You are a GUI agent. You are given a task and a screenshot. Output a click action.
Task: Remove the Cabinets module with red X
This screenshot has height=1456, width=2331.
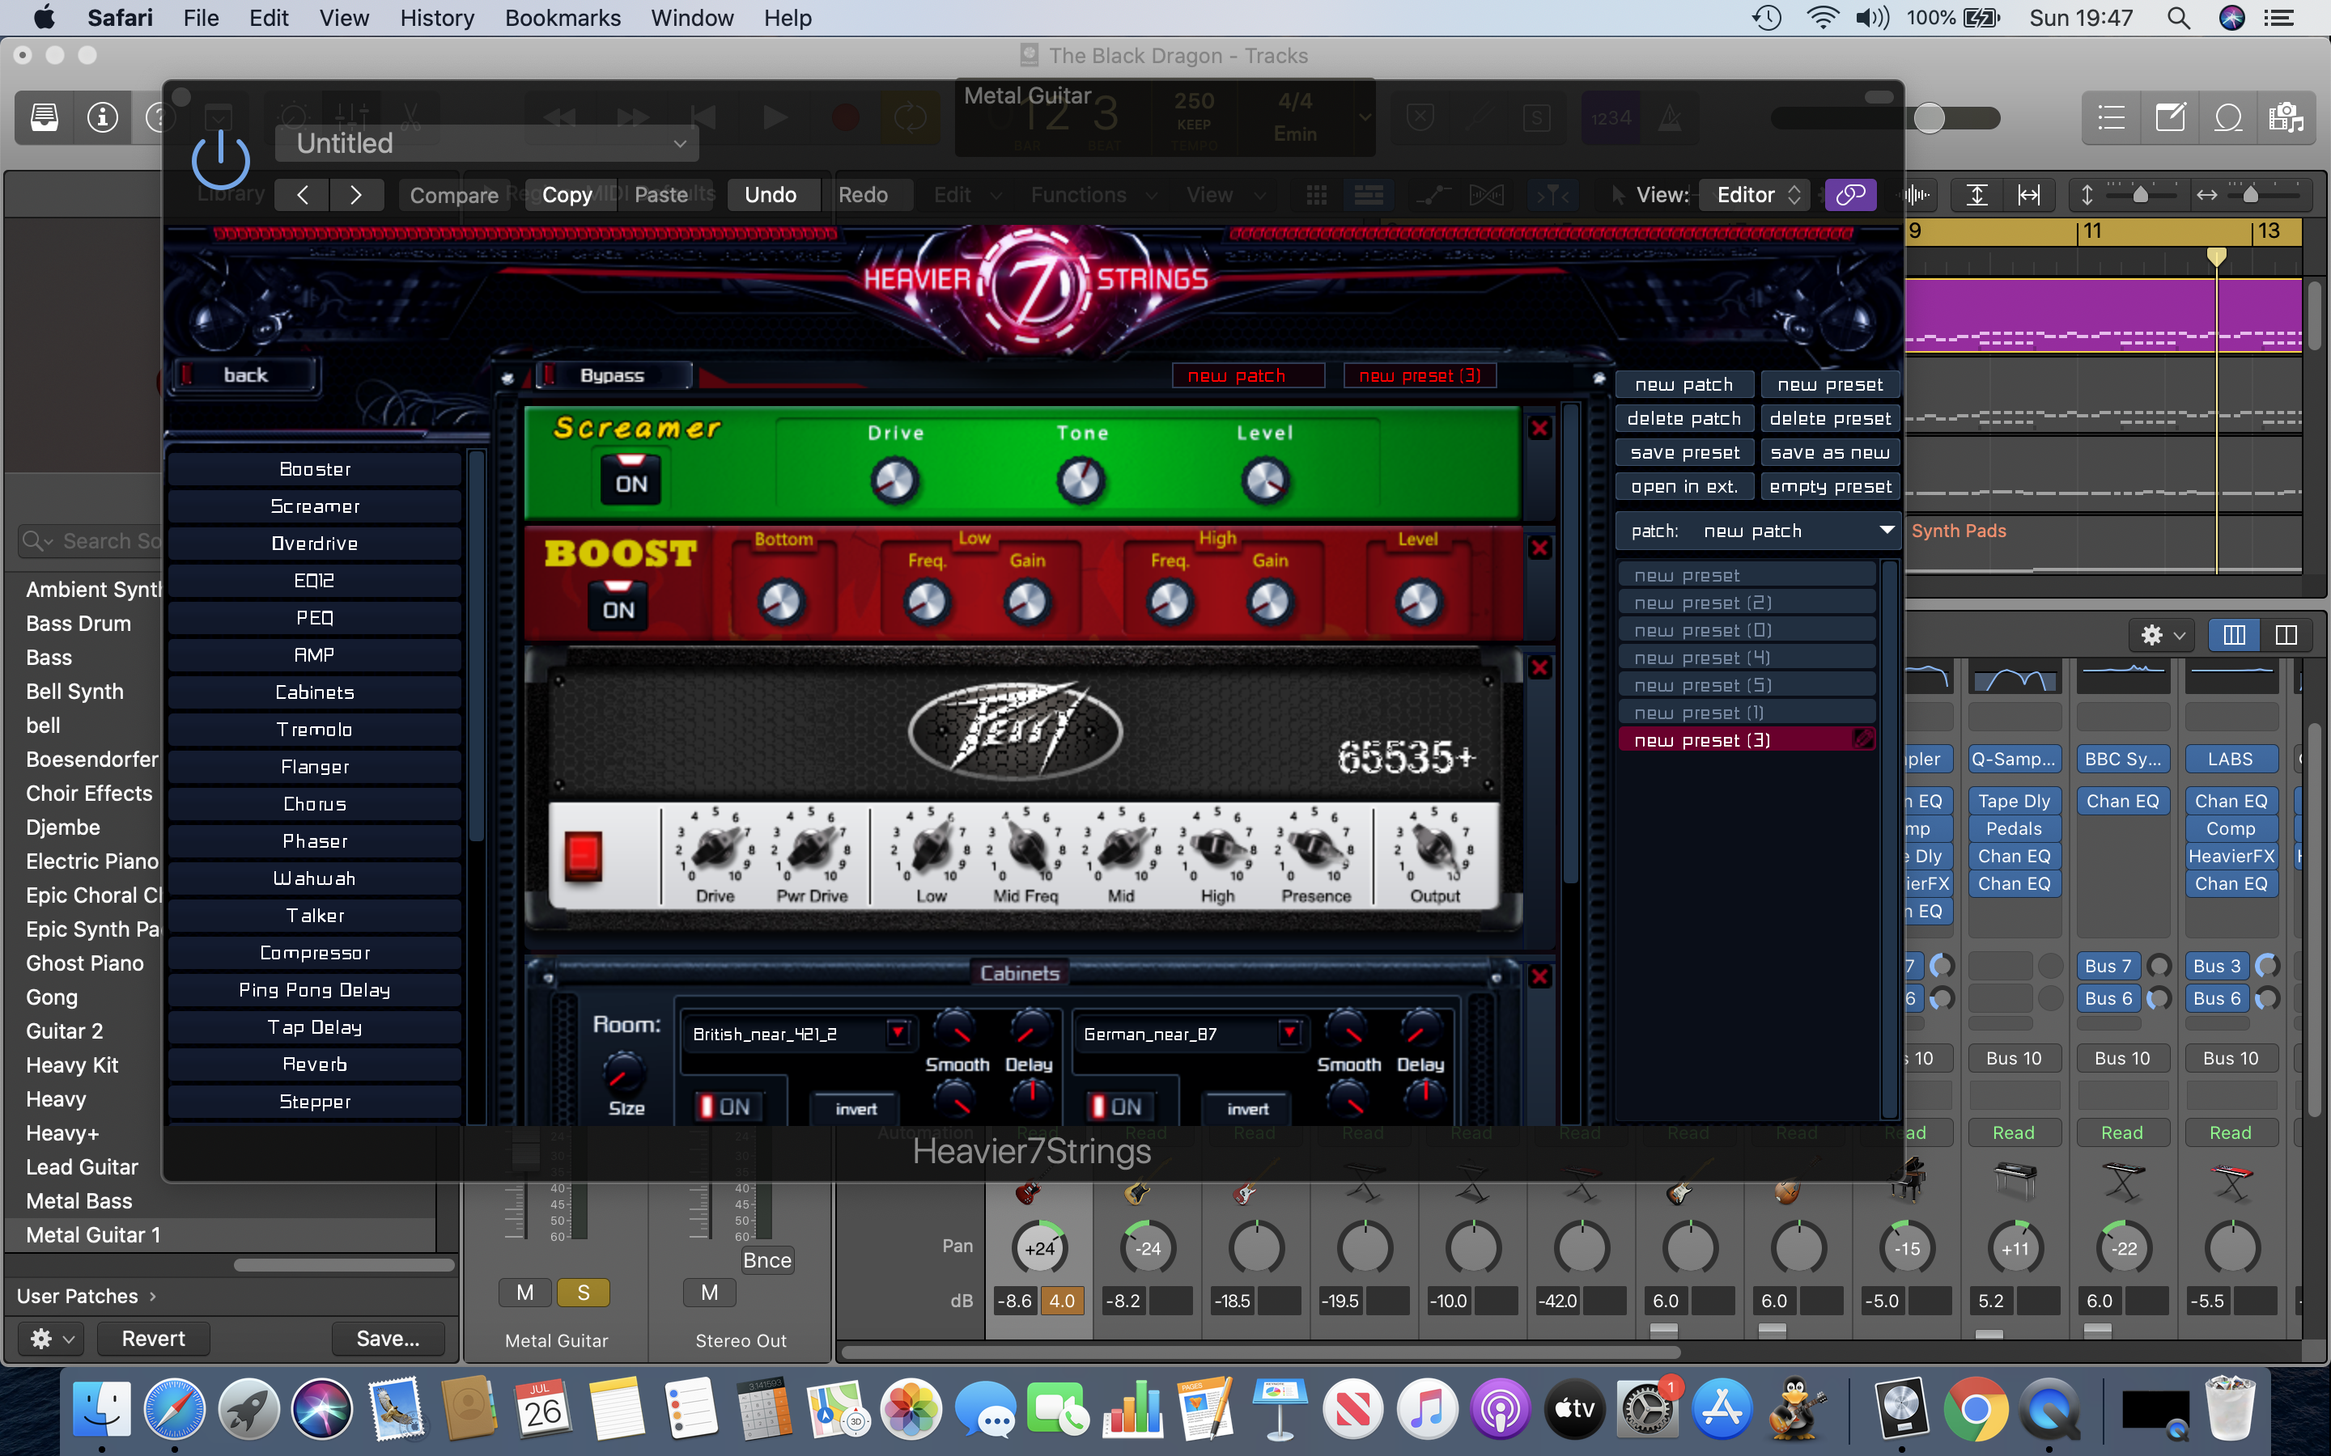(1540, 976)
